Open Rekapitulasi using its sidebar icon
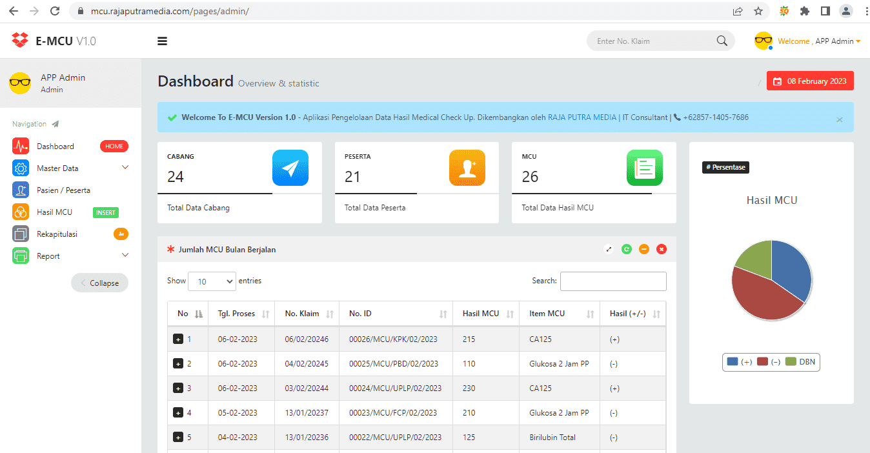This screenshot has height=453, width=870. click(20, 234)
